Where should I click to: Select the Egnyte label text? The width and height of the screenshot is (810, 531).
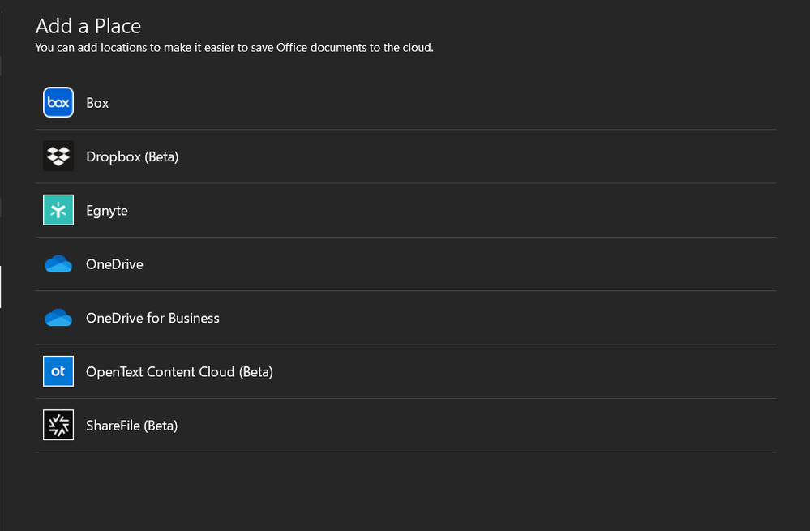tap(107, 211)
